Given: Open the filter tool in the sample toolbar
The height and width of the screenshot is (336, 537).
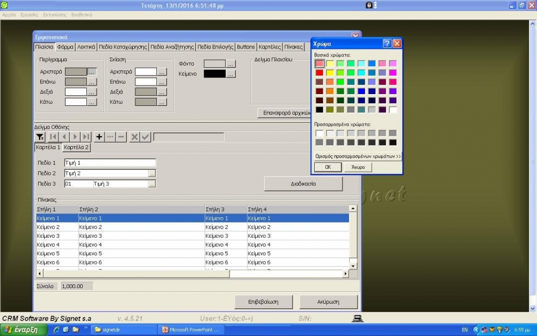Looking at the screenshot, I should click(x=40, y=137).
